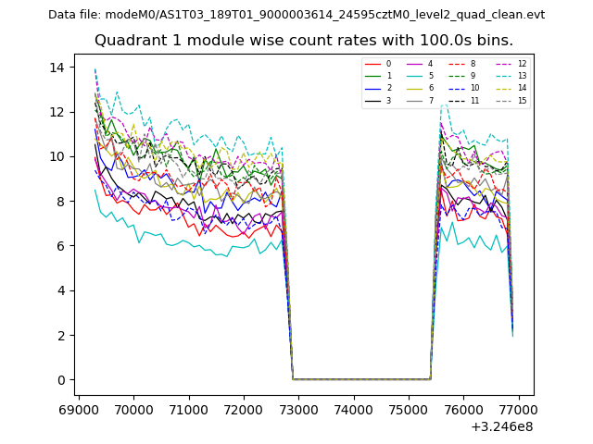Viewport: 593px width, 444px height.
Task: Click the cyan dashed legend entry 13
Action: click(508, 76)
